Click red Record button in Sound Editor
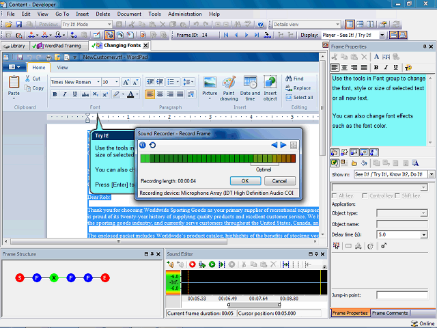The height and width of the screenshot is (328, 437). 193,264
